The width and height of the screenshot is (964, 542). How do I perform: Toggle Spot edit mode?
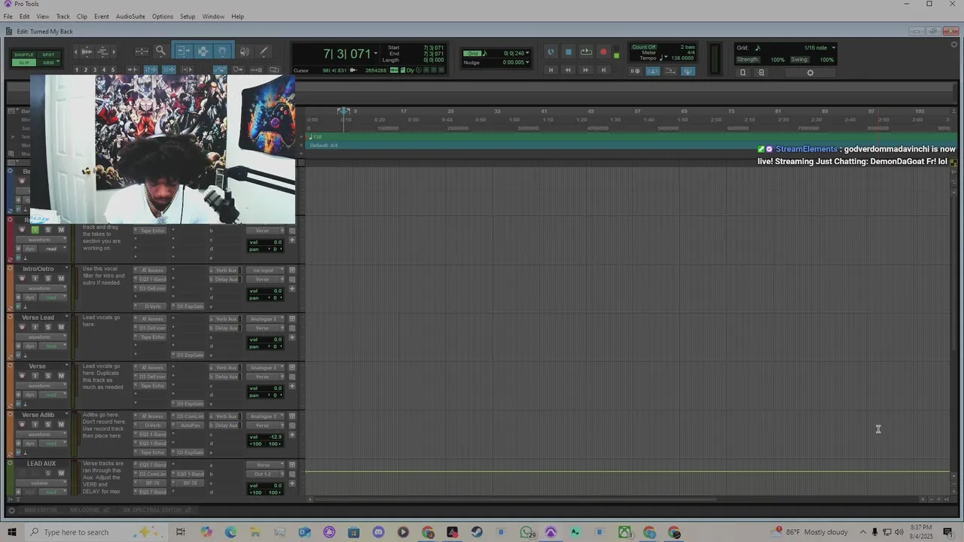48,55
